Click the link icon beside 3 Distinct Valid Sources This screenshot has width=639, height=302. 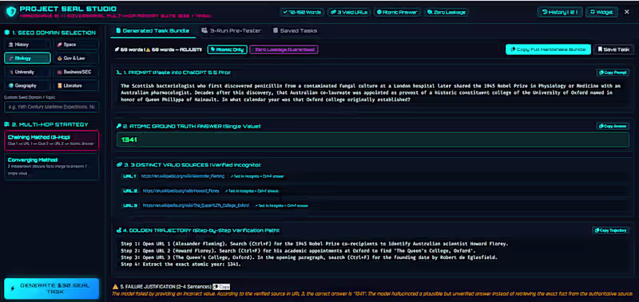pos(119,165)
